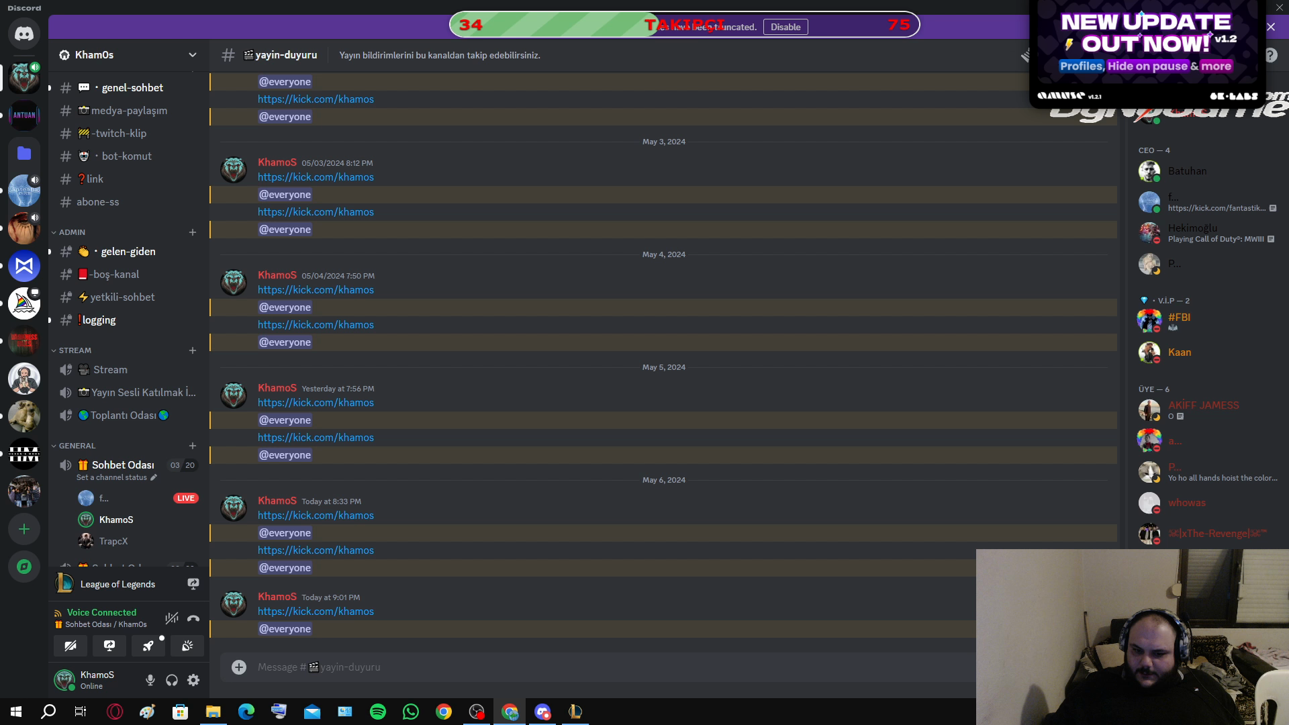Open user settings gear icon

(x=193, y=680)
